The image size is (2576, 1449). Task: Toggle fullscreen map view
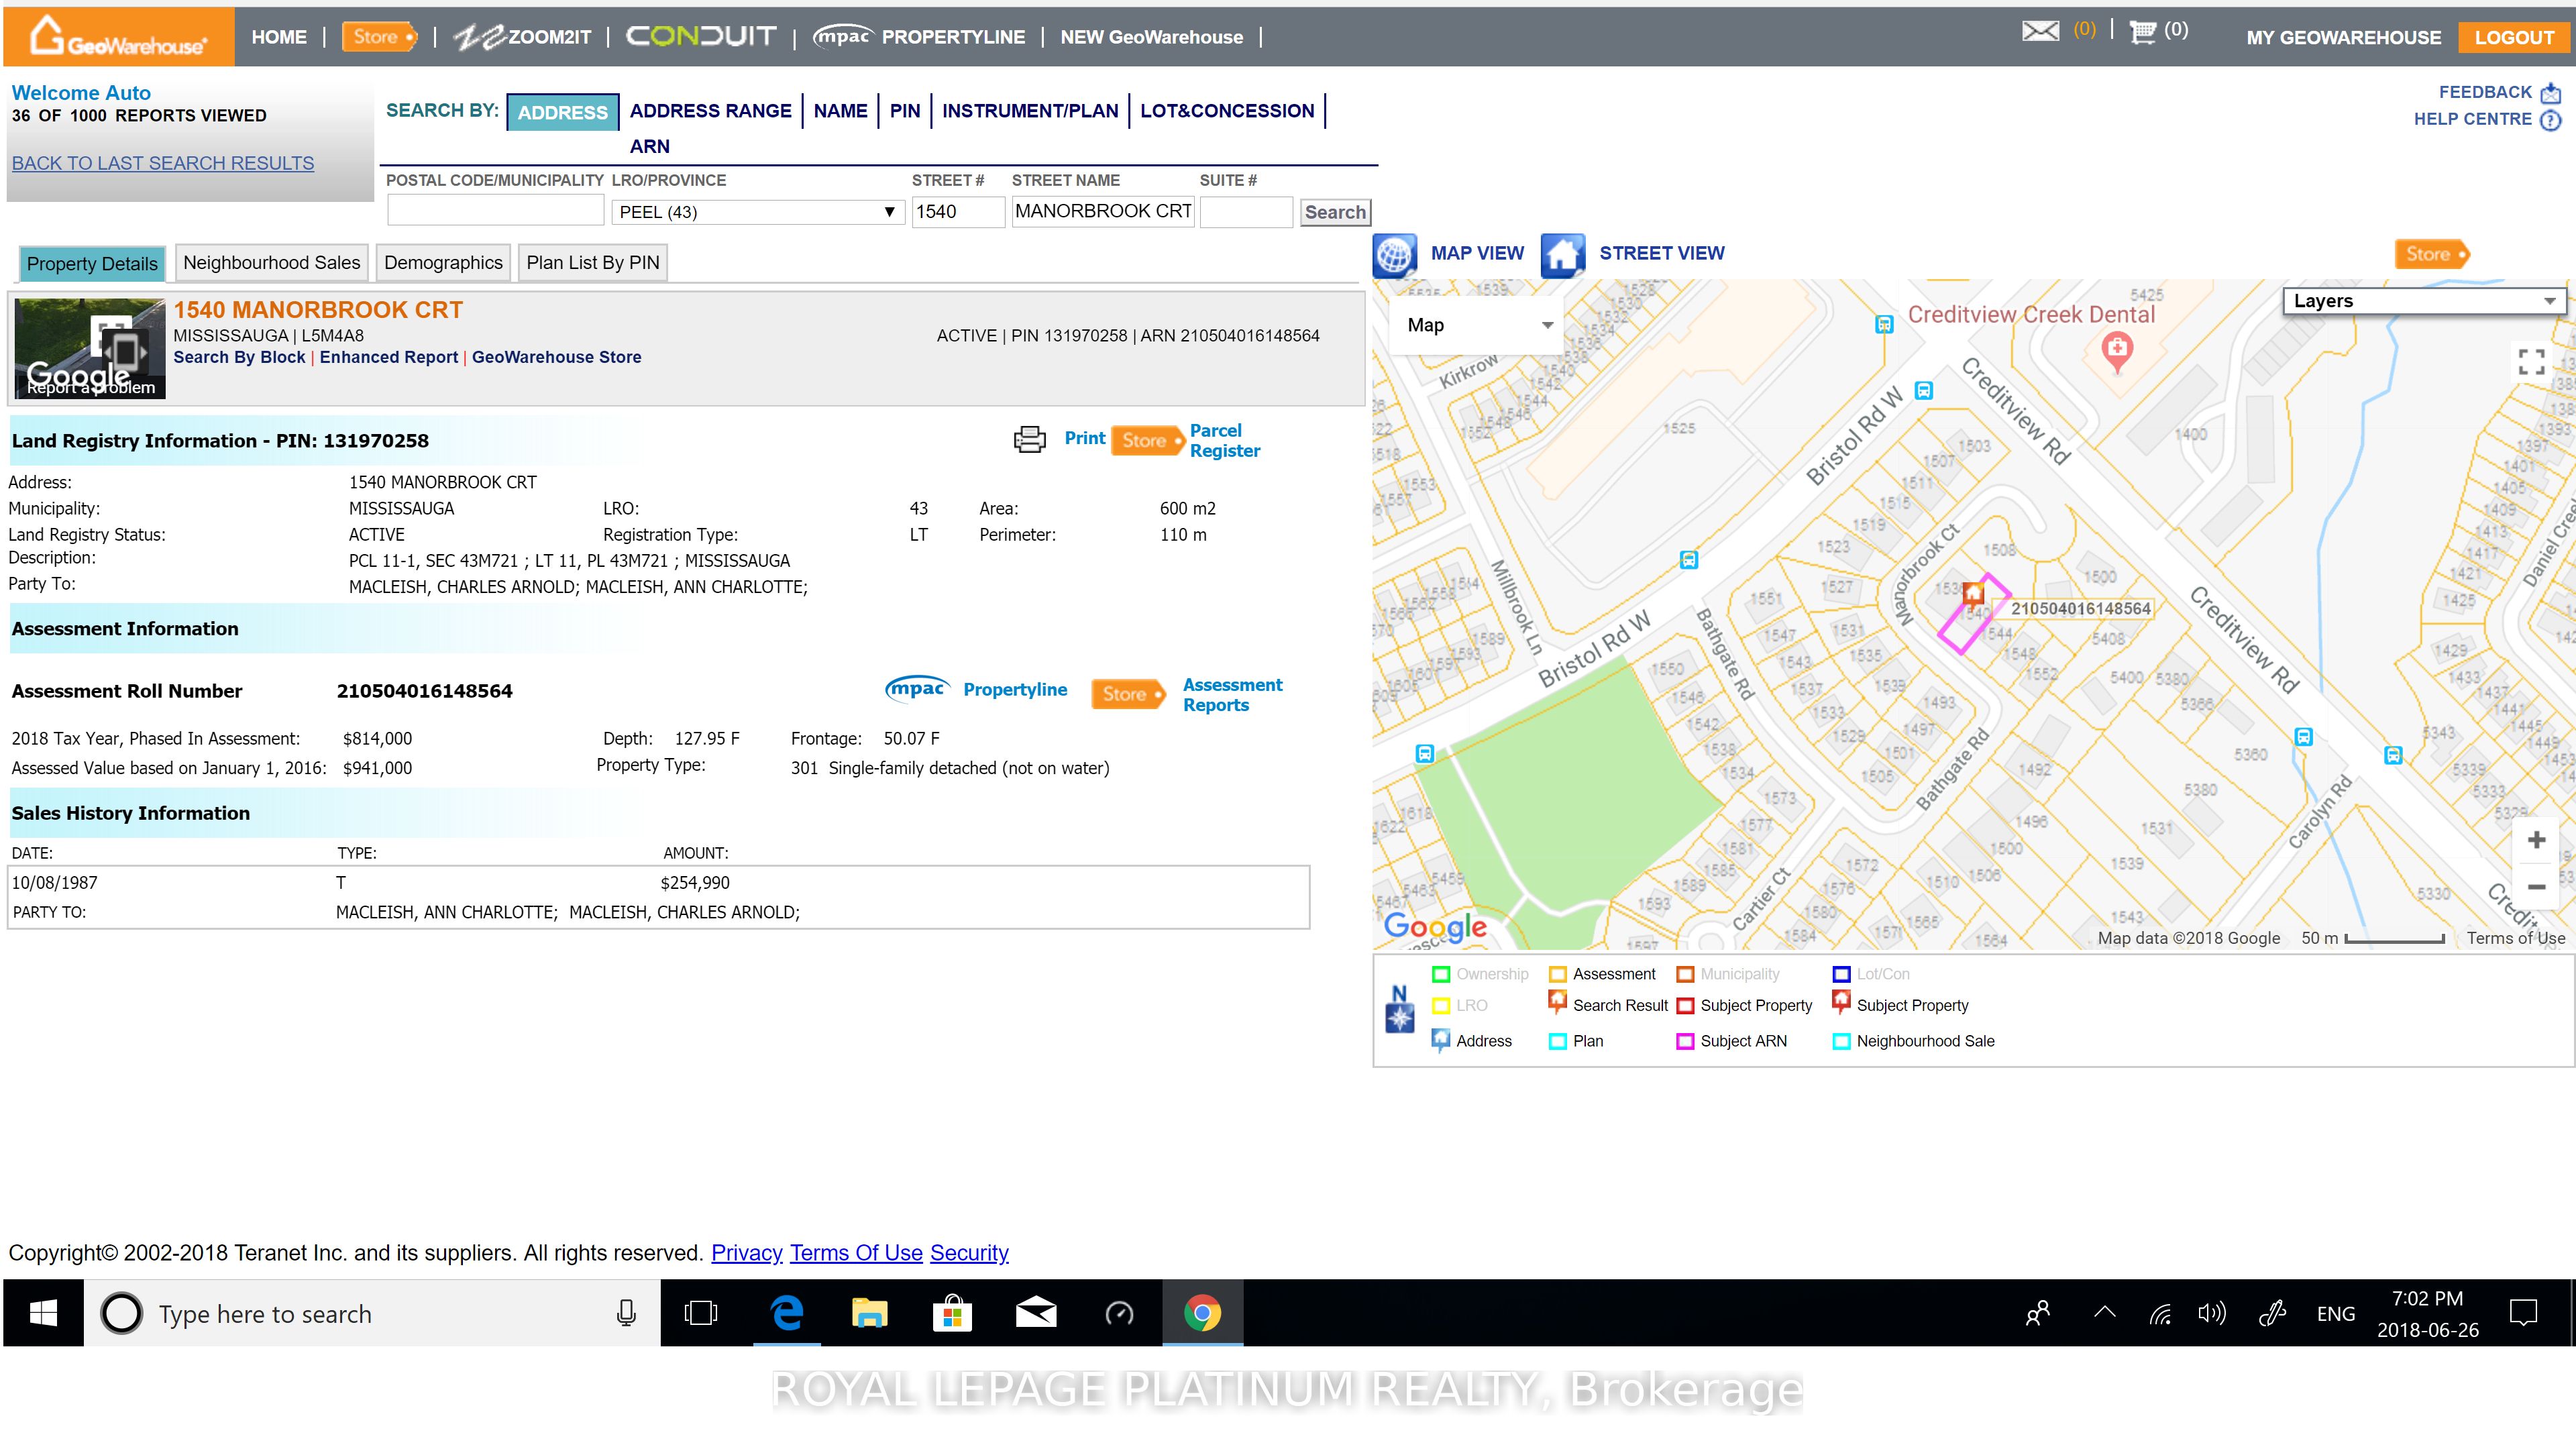pos(2531,361)
